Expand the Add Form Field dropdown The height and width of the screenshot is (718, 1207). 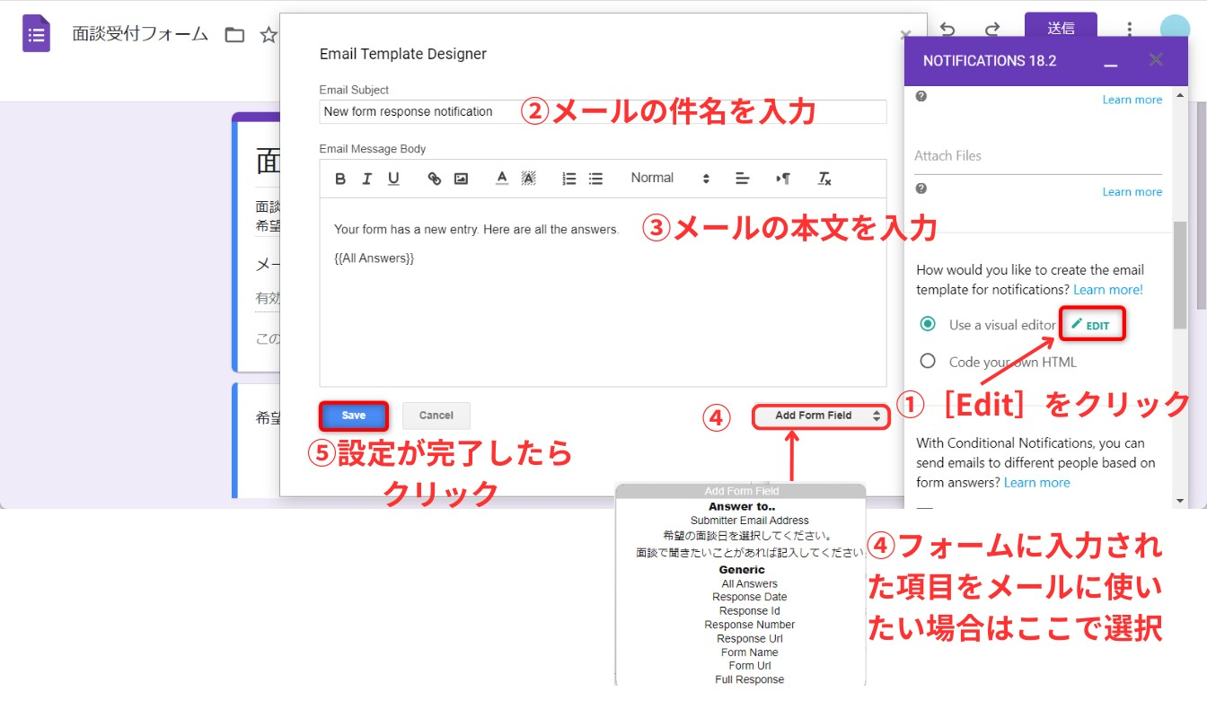tap(821, 416)
